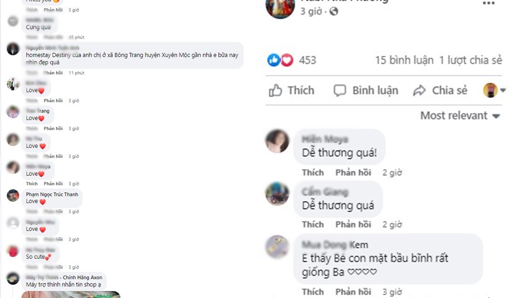The width and height of the screenshot is (511, 298).
Task: Click the avatar beside the Chính Hãng Axon comment
Action: (13, 278)
